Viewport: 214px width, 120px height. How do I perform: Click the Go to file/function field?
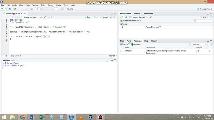tap(47, 9)
